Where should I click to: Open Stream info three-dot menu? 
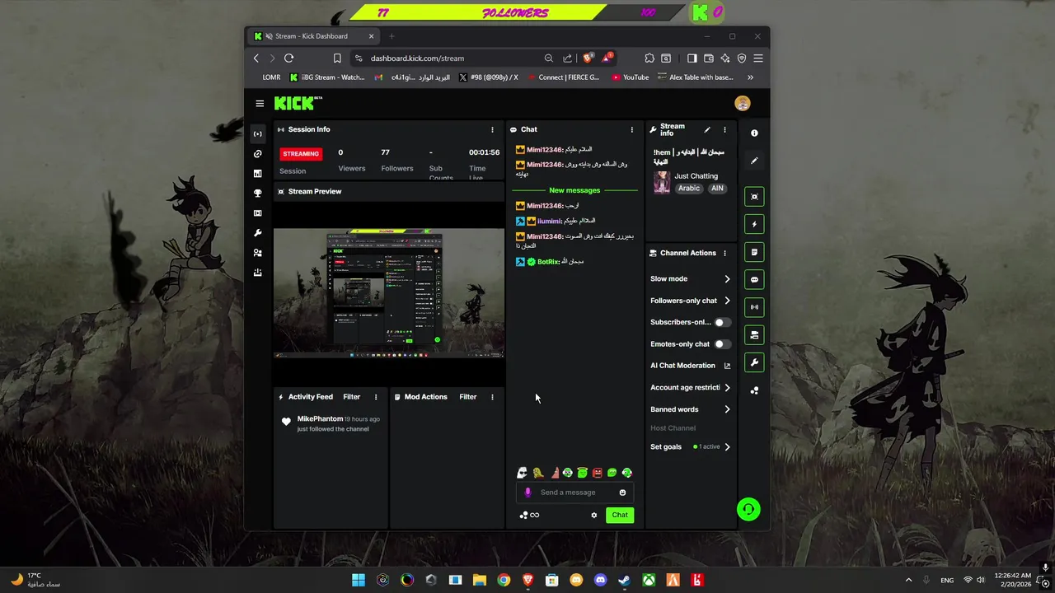pyautogui.click(x=724, y=129)
